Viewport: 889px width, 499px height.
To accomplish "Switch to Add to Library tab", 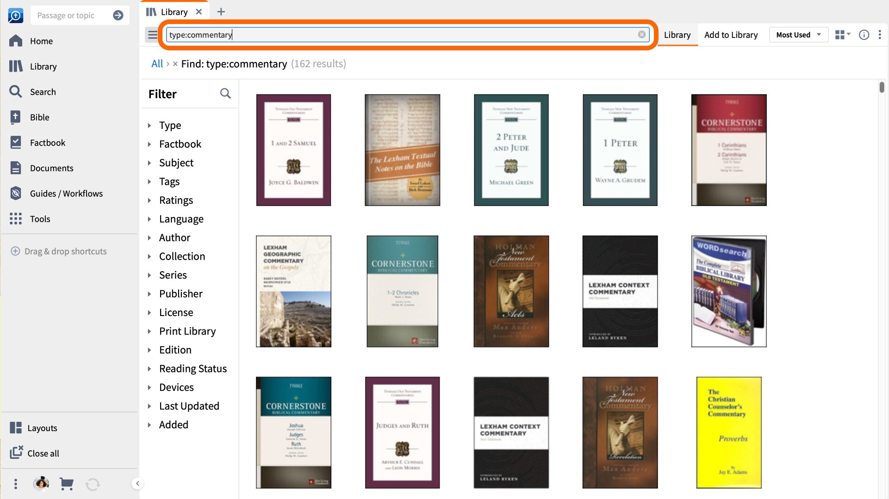I will click(x=731, y=35).
